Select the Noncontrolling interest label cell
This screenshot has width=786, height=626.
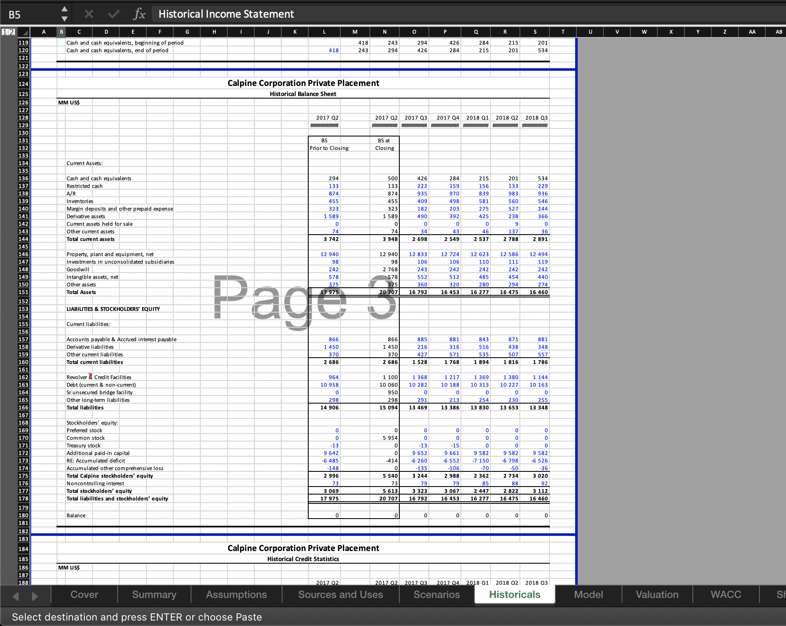(95, 484)
